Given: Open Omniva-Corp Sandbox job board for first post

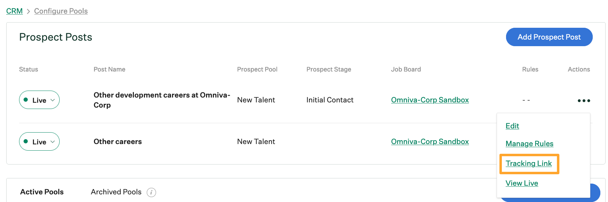Looking at the screenshot, I should point(430,100).
